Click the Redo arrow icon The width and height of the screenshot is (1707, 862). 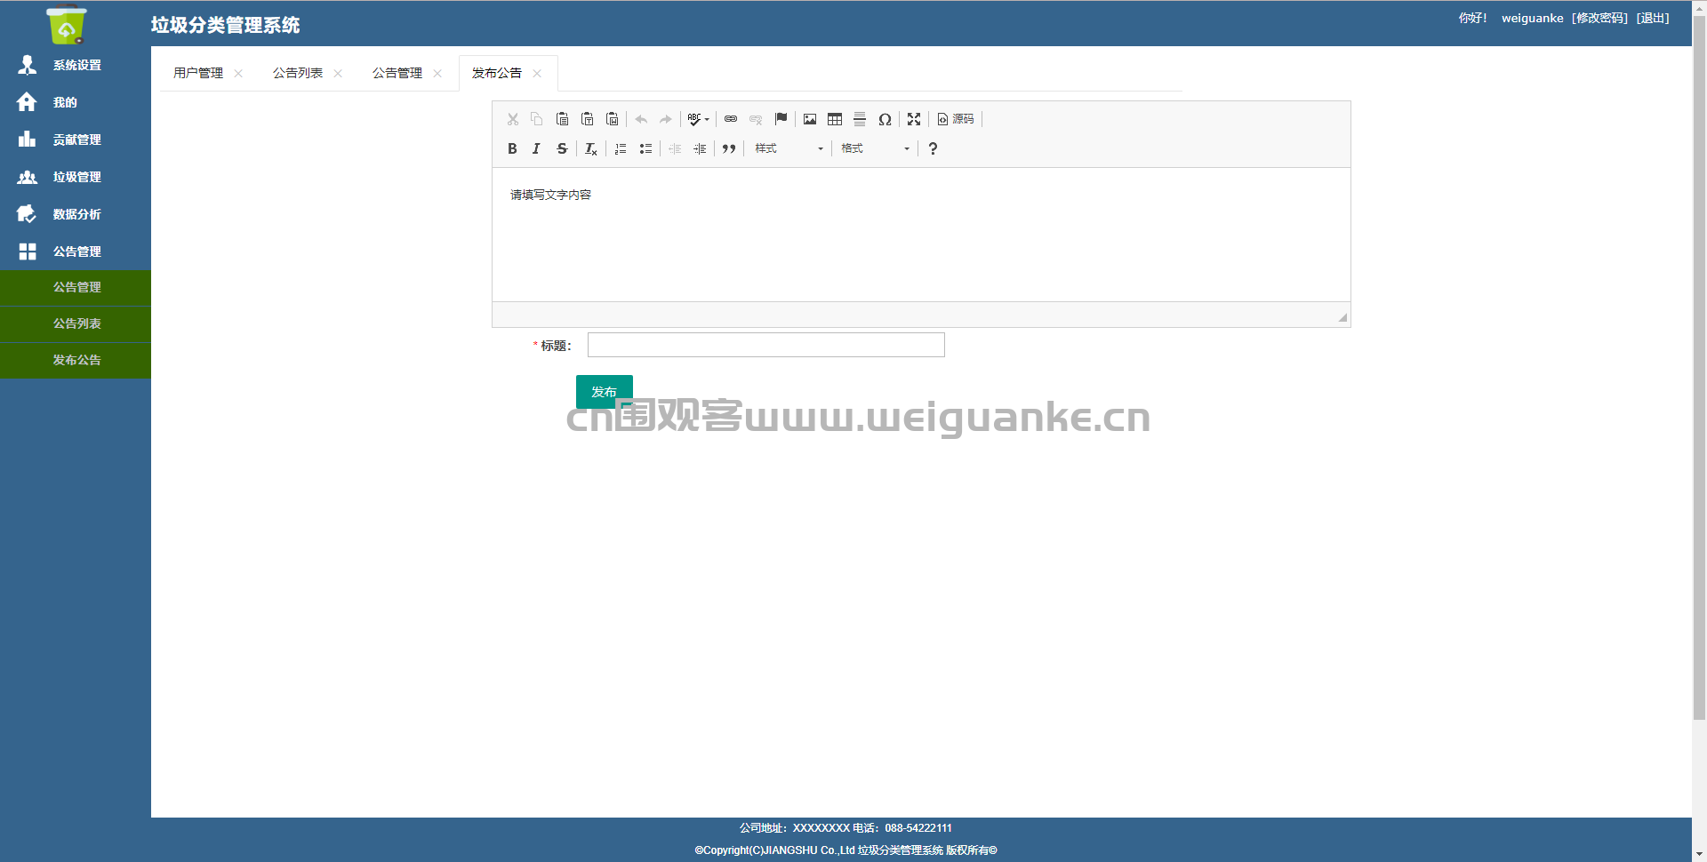[666, 119]
